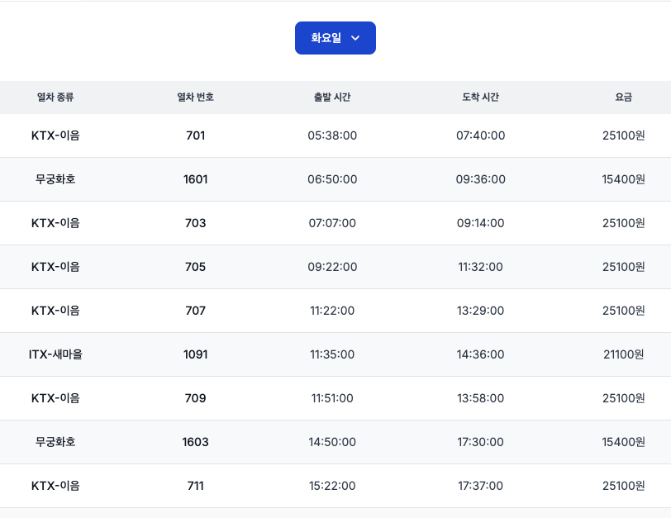The image size is (671, 518).
Task: Click ITX-새마을 train type cell
Action: (x=55, y=354)
